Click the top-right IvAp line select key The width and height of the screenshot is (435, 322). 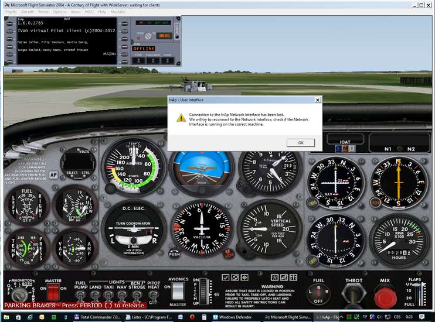(124, 24)
